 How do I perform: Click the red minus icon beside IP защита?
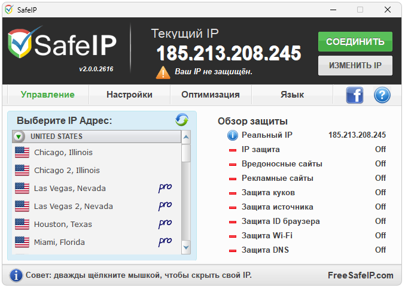pyautogui.click(x=233, y=150)
